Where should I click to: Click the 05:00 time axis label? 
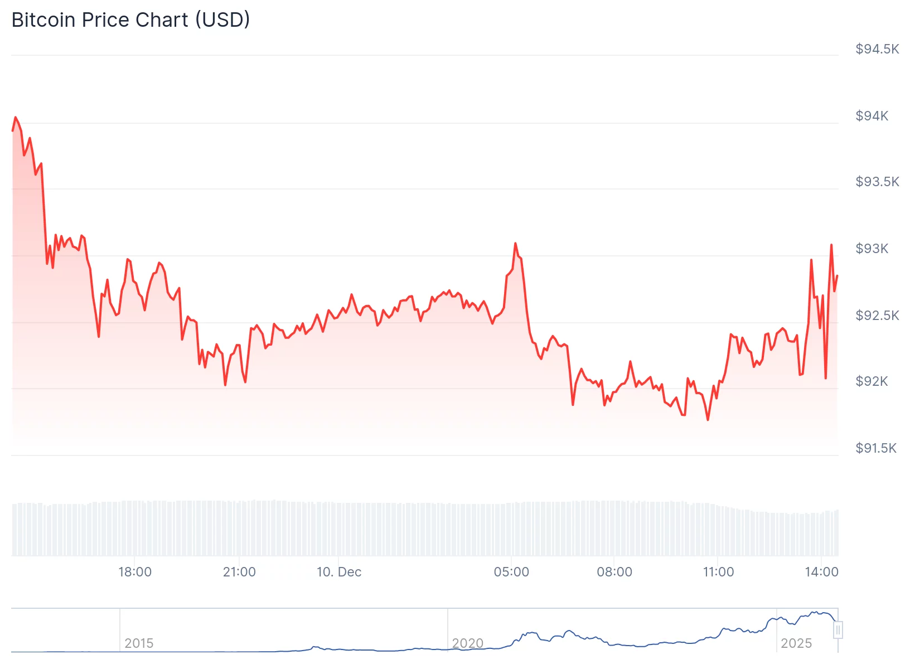(511, 572)
